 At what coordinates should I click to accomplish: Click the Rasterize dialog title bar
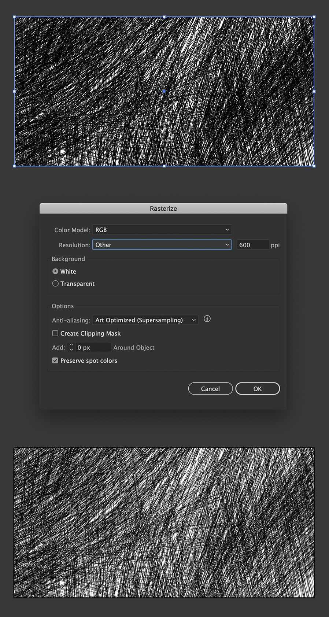(x=163, y=208)
